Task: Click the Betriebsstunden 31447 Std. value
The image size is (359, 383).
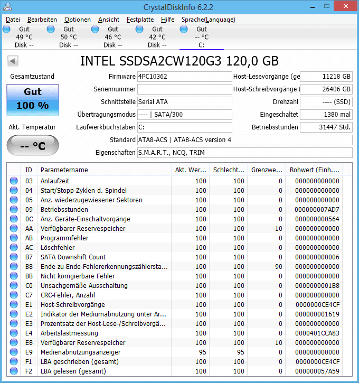Action: (x=326, y=127)
